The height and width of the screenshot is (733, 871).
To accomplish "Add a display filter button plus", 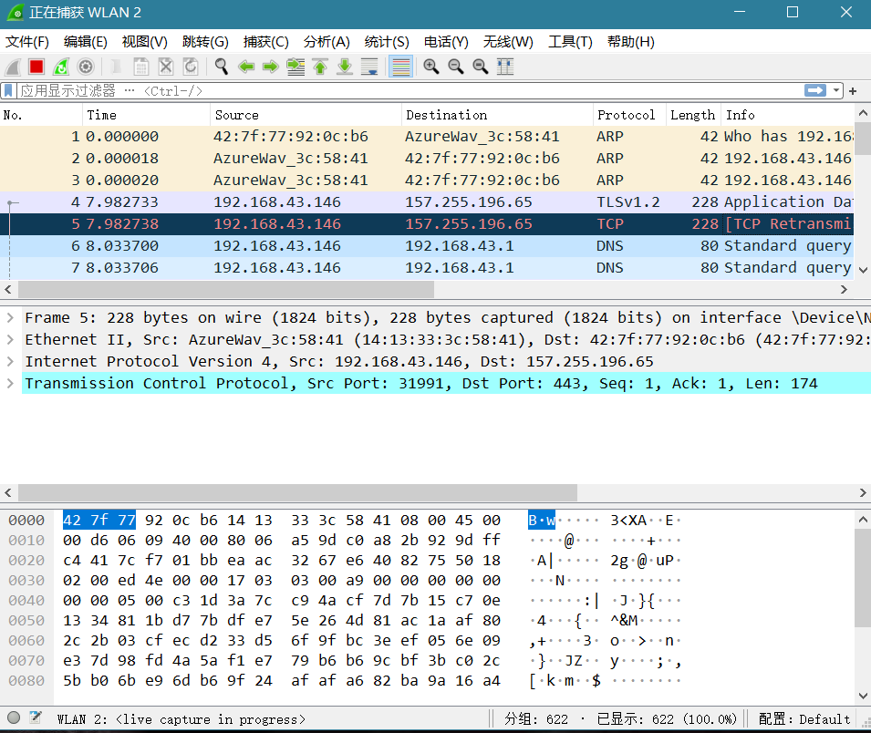I will (853, 90).
